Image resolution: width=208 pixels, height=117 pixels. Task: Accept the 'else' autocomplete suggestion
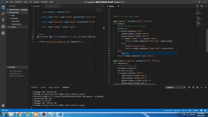149,53
